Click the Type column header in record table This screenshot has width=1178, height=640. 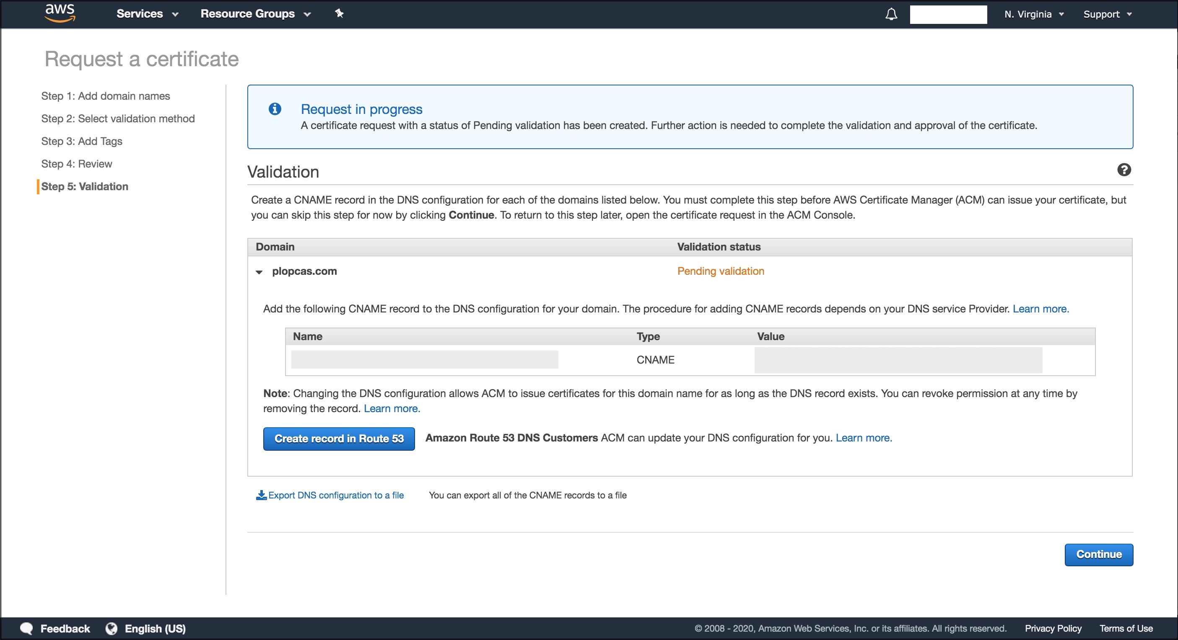[x=648, y=336]
